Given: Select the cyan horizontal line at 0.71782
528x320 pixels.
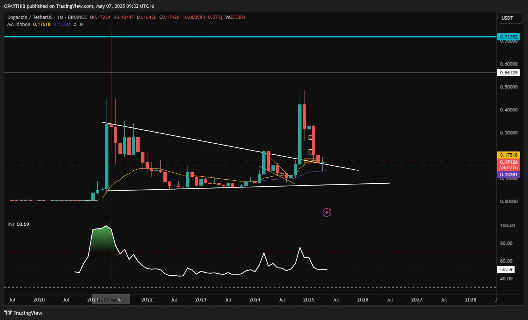Looking at the screenshot, I should (x=250, y=37).
